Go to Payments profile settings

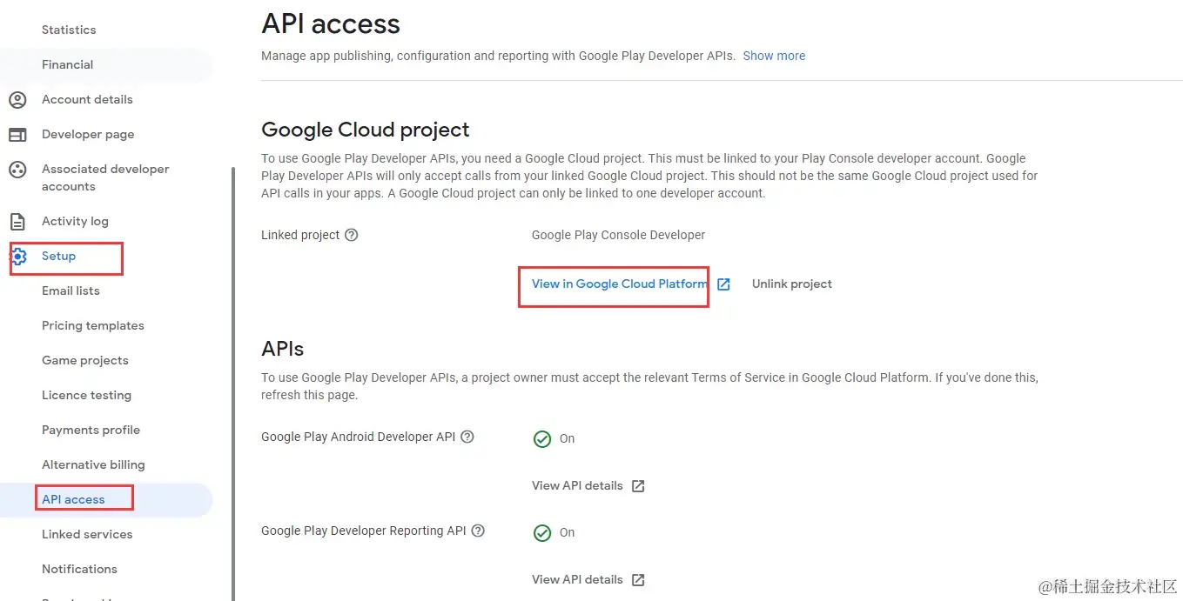point(91,430)
